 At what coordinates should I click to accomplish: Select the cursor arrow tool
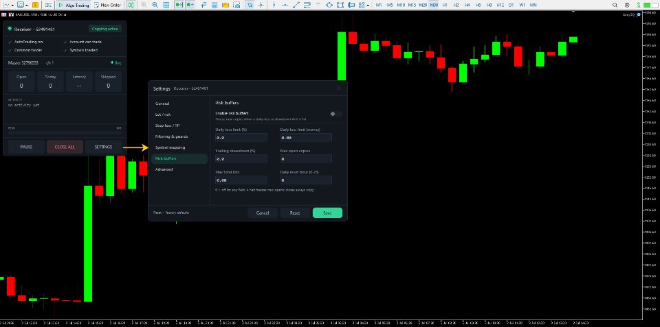click(250, 5)
